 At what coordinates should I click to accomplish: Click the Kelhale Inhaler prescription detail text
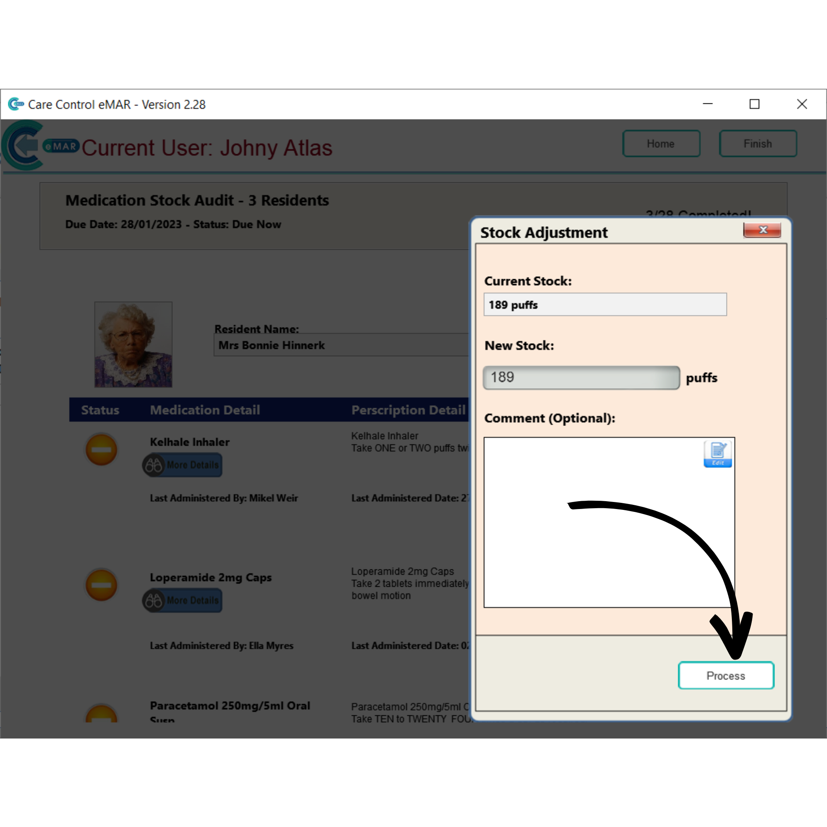(410, 442)
